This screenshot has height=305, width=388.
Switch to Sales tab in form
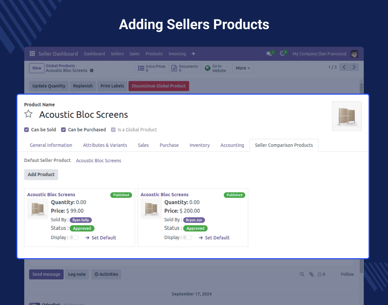pyautogui.click(x=143, y=145)
